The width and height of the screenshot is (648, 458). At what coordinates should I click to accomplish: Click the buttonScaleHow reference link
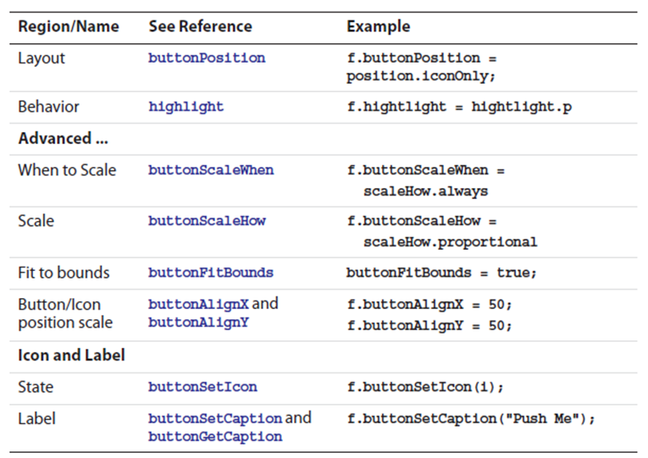207,221
